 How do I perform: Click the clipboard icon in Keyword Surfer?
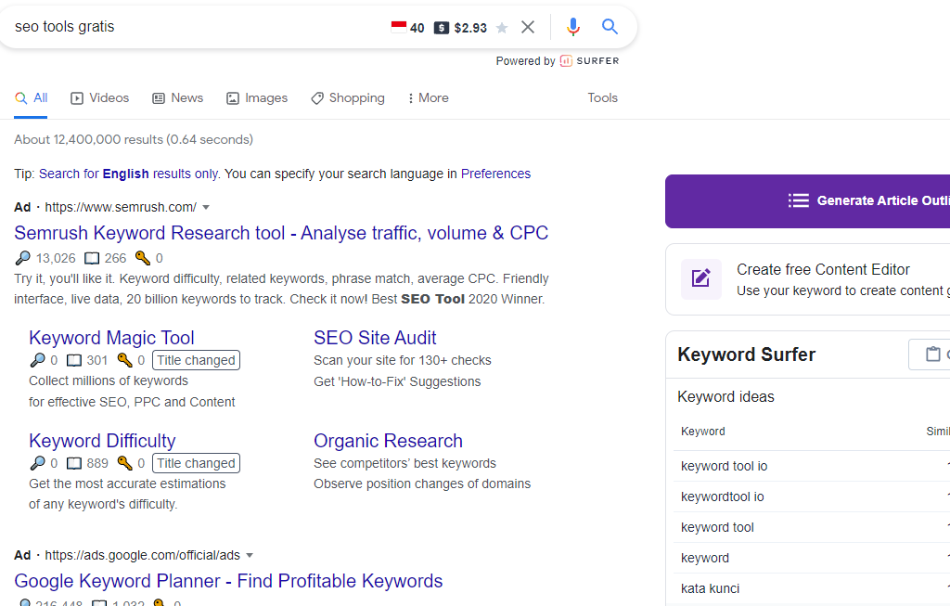pos(931,355)
